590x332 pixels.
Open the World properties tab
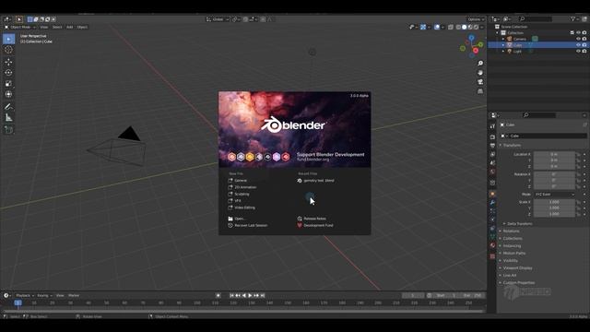pyautogui.click(x=492, y=172)
